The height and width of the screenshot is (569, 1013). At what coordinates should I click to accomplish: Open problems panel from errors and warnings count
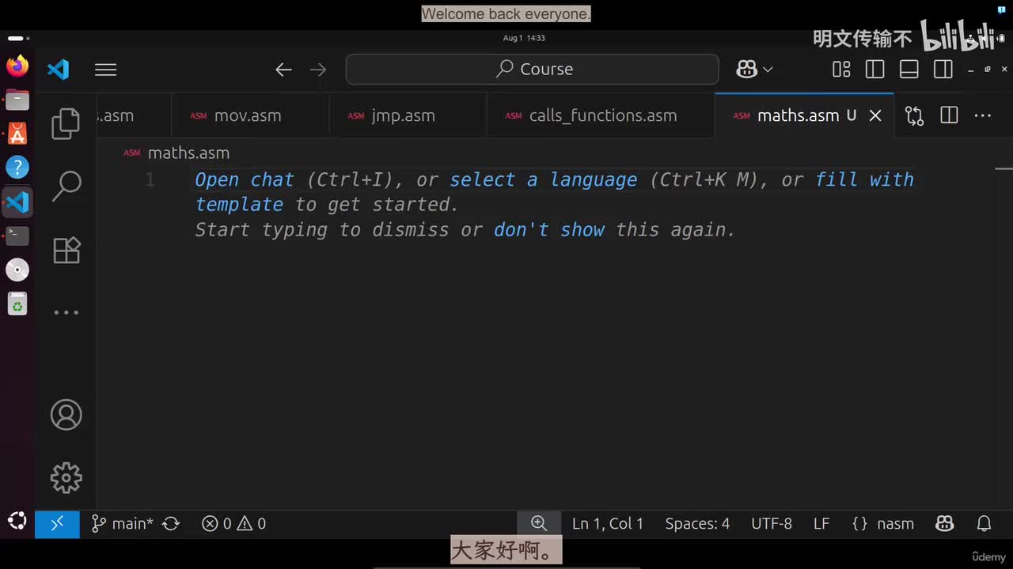234,523
